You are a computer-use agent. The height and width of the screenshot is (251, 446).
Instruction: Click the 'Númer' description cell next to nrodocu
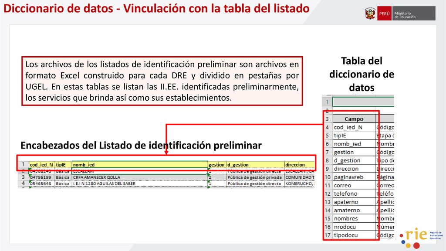(385, 227)
